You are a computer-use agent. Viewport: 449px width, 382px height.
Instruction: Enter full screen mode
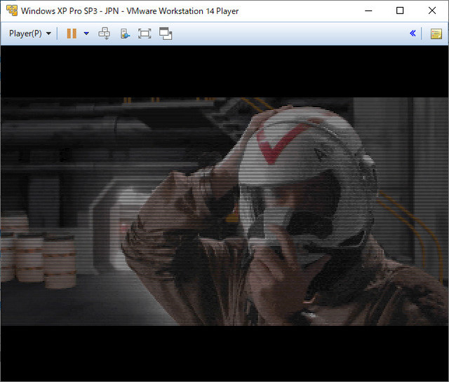pyautogui.click(x=145, y=34)
